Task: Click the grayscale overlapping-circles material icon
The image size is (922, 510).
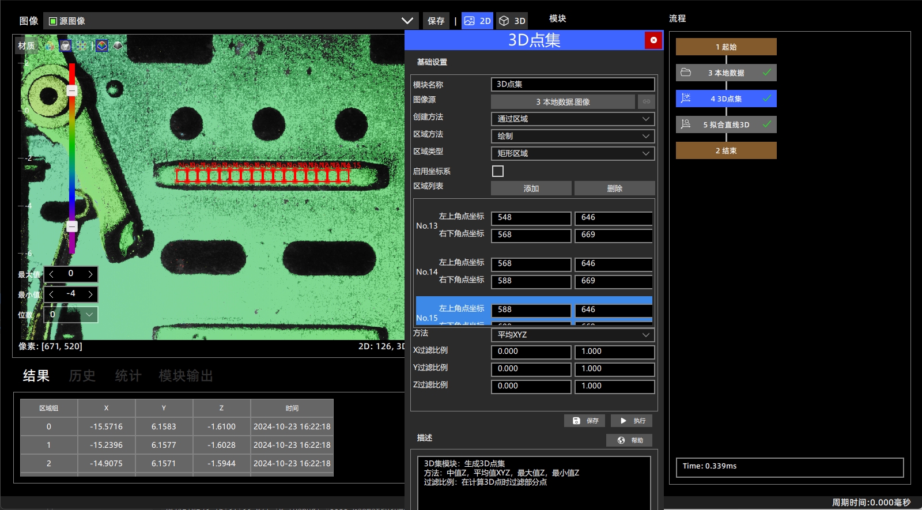Action: tap(65, 46)
